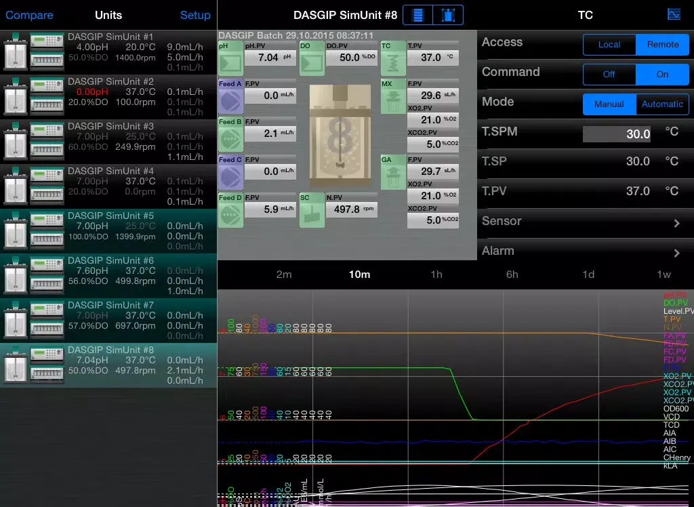Click OD600 in the chart legend
694x507 pixels.
pyautogui.click(x=676, y=409)
